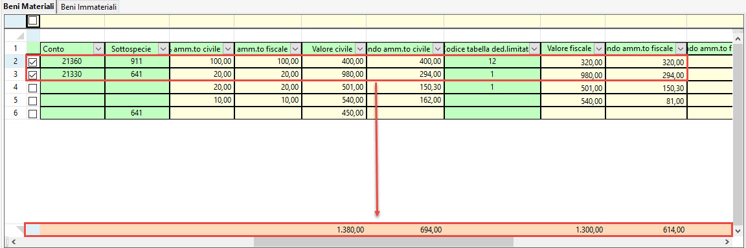Select Valore fiscale cell 320,00
Screen dimensions: 746x248
[573, 61]
